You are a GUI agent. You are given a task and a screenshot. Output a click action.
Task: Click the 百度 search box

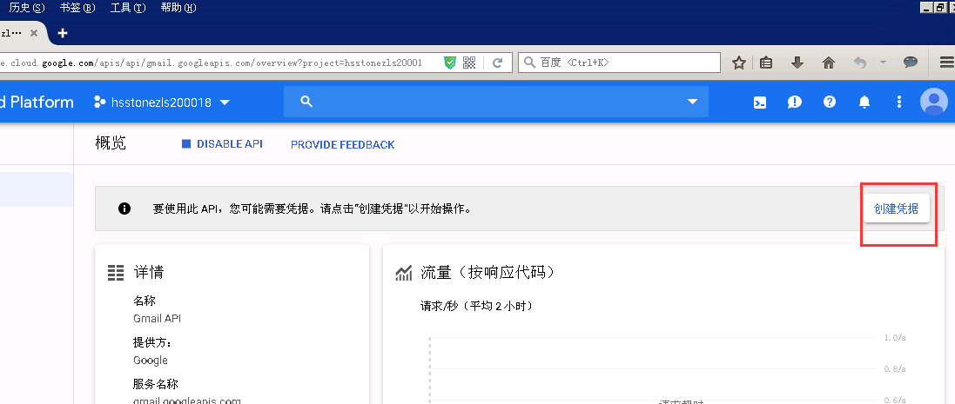[620, 63]
